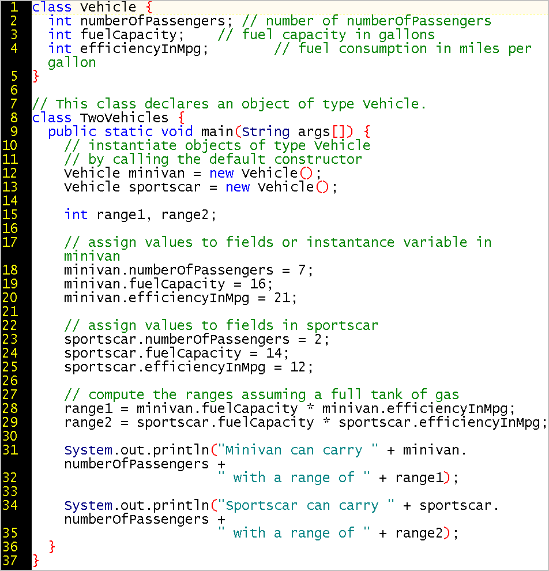The height and width of the screenshot is (571, 549).
Task: Click 'minivan' variable in line 12 declaration
Action: pos(156,173)
